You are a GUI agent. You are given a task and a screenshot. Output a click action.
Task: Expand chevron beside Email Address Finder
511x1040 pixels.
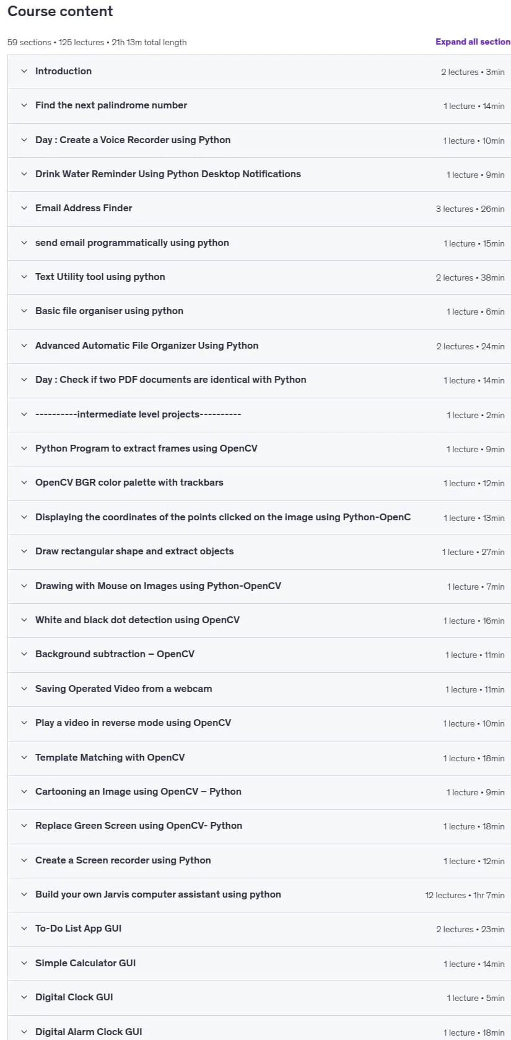[24, 208]
